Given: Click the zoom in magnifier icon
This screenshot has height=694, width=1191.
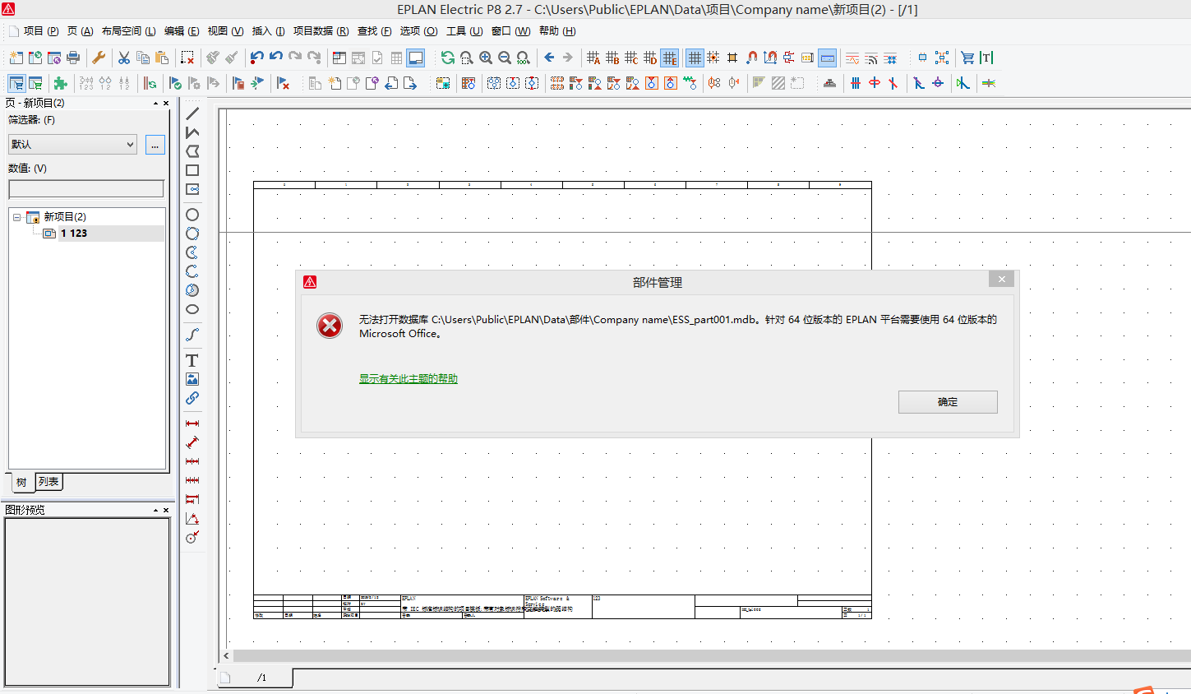Looking at the screenshot, I should tap(486, 58).
